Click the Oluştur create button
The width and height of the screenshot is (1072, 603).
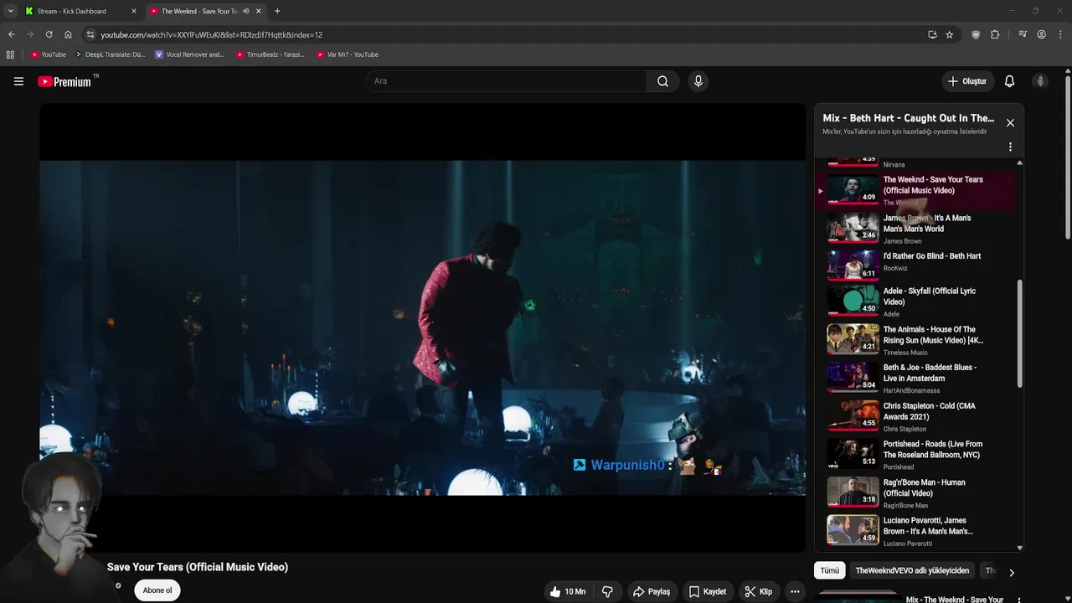(966, 81)
